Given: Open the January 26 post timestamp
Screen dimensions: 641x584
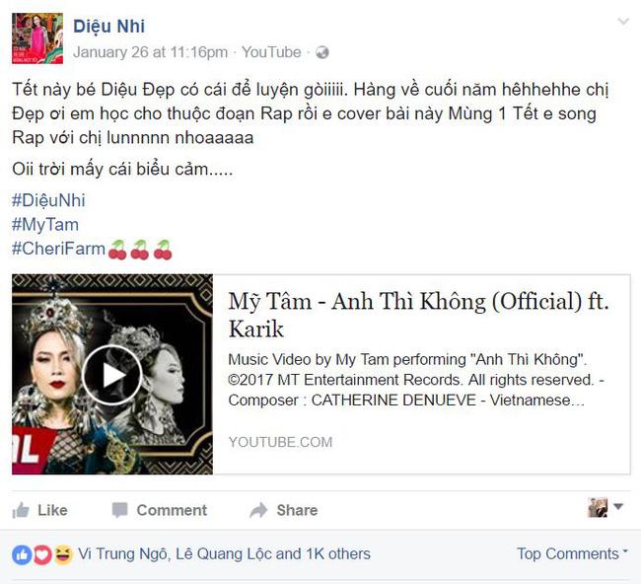Looking at the screenshot, I should click(x=151, y=52).
